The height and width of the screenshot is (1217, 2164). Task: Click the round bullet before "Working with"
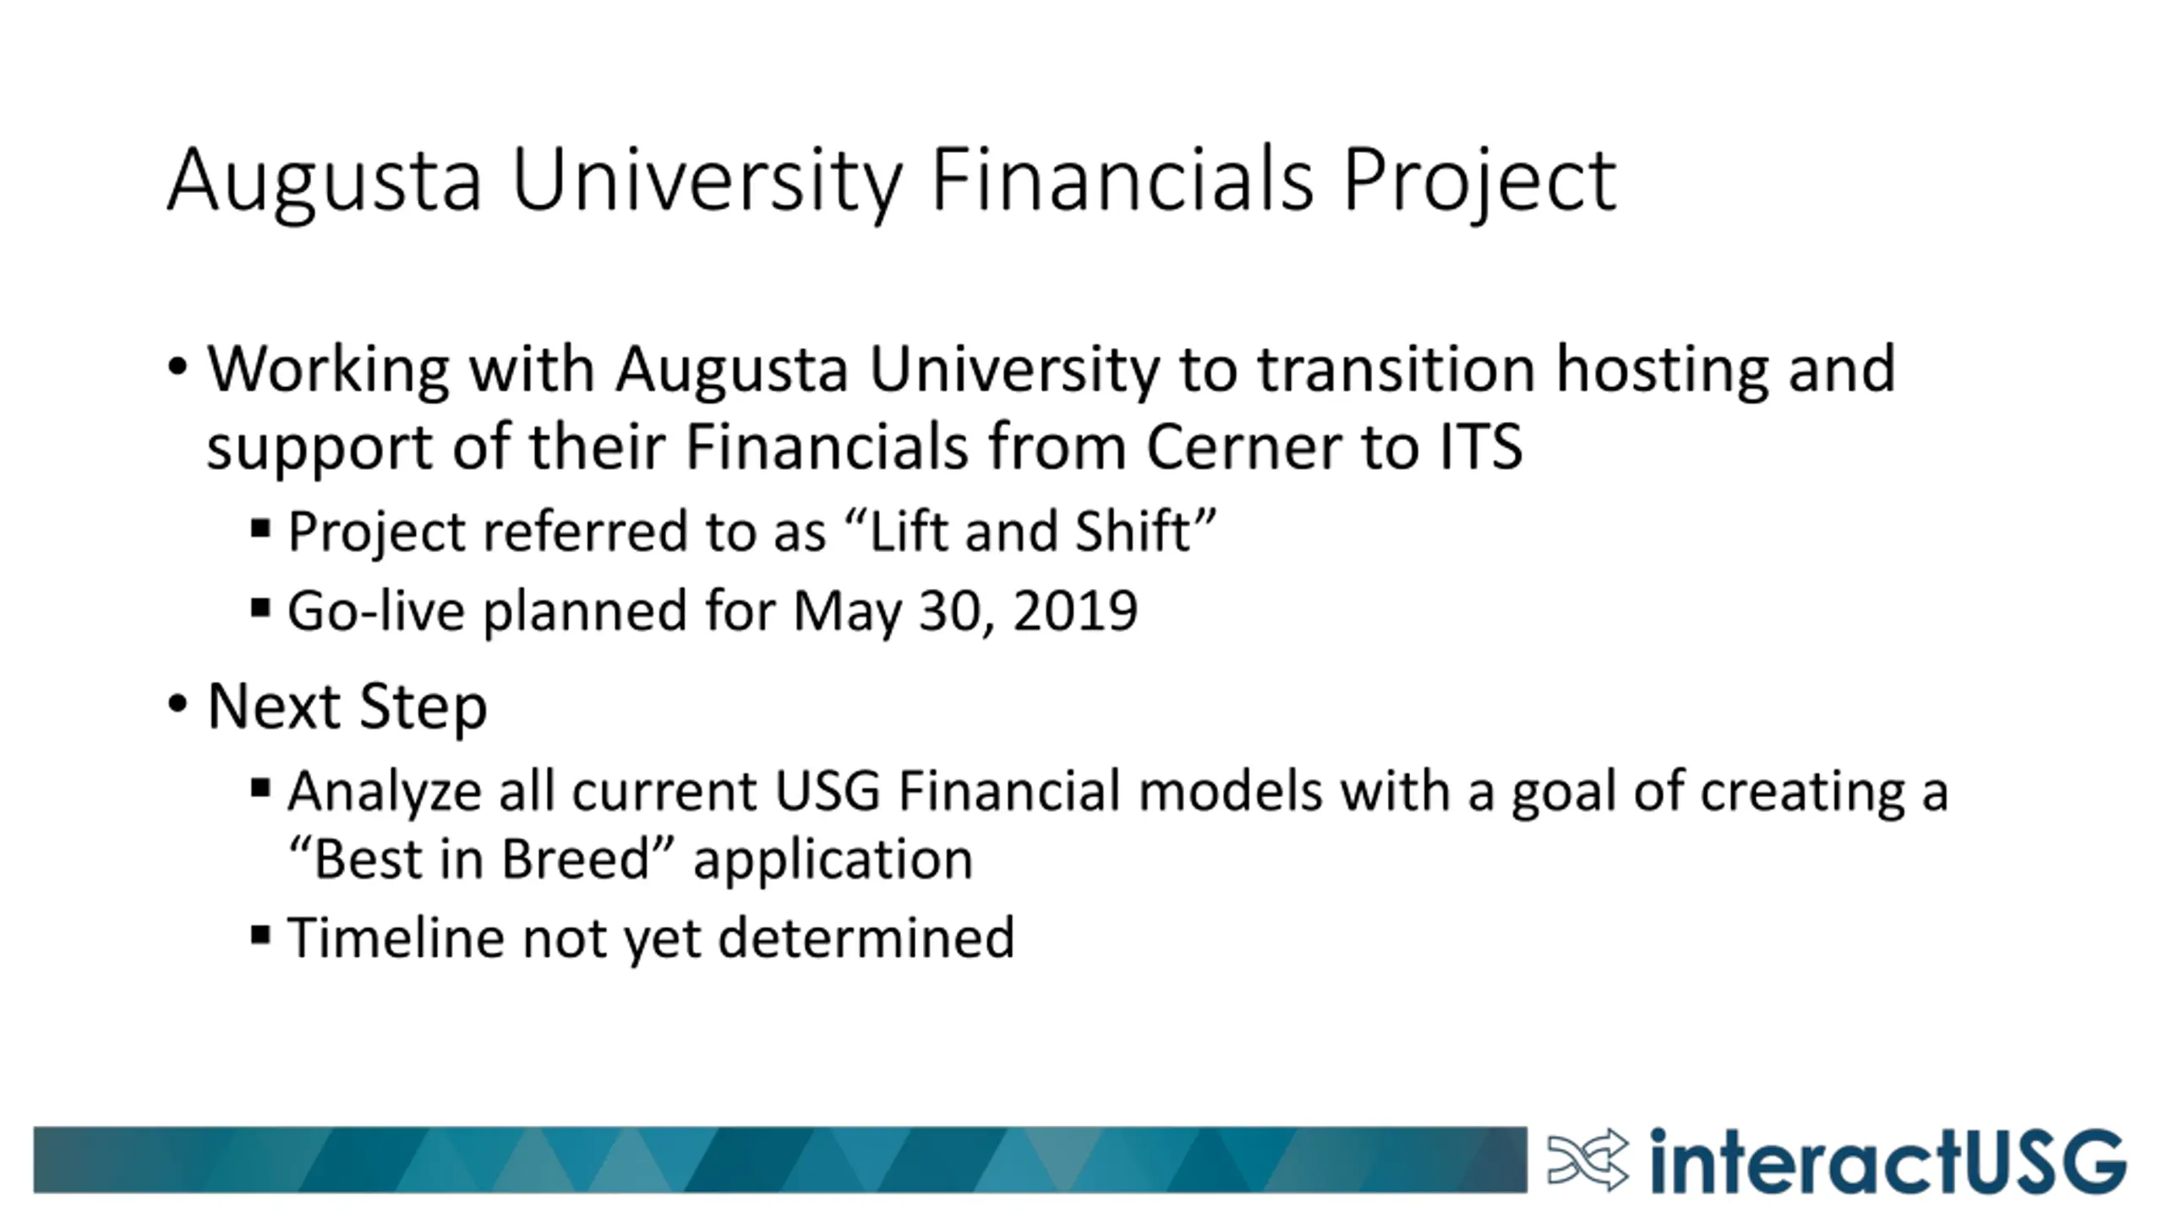tap(177, 368)
